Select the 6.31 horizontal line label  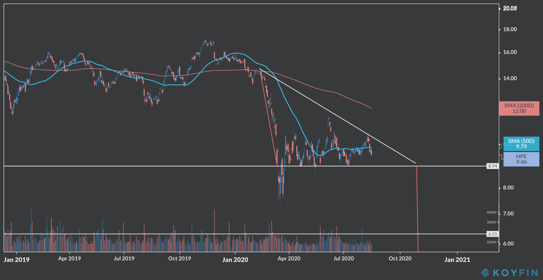coord(493,234)
